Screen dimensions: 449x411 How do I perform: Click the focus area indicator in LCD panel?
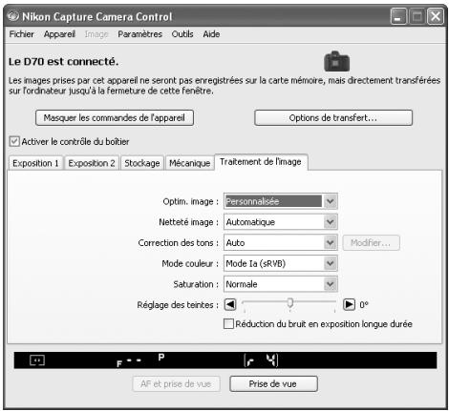pos(37,360)
